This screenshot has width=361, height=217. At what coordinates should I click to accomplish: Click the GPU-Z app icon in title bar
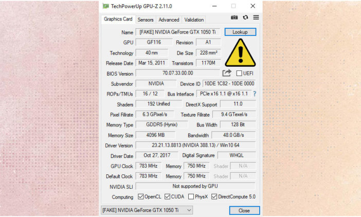105,6
